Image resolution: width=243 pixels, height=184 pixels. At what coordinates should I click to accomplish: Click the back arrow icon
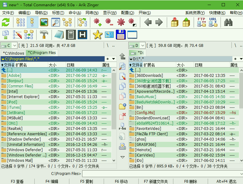coord(148,22)
